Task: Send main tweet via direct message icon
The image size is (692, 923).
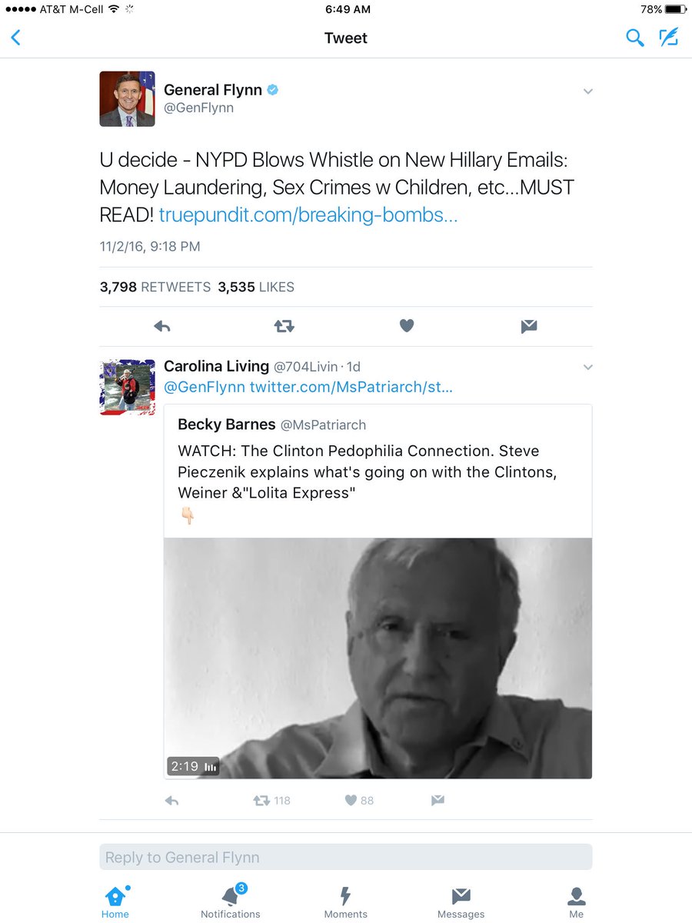Action: coord(529,326)
